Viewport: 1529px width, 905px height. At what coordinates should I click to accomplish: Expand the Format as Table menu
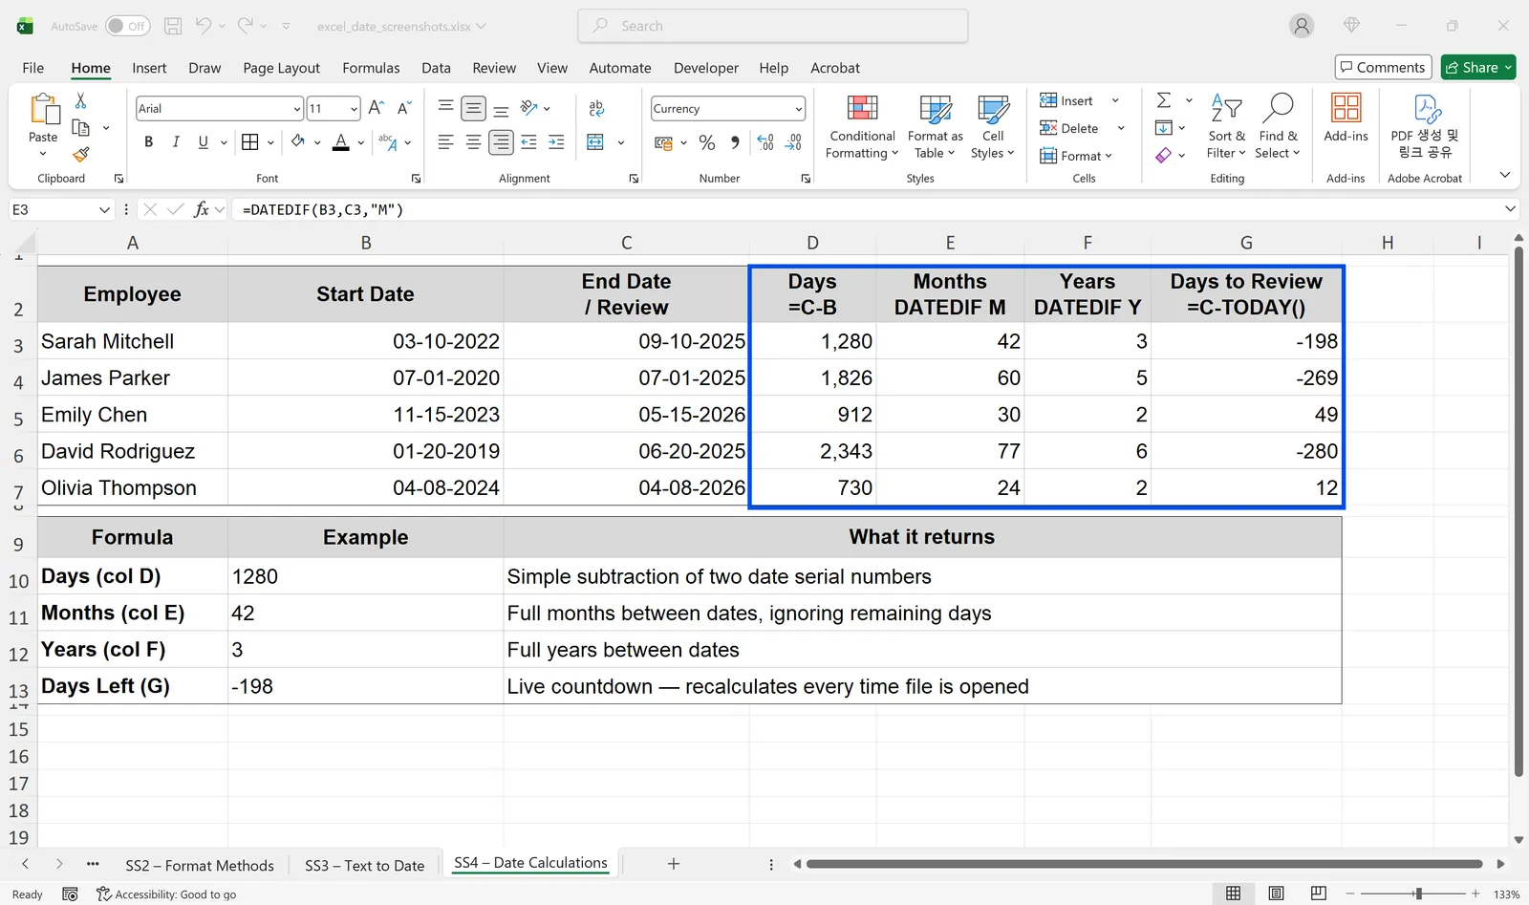(x=935, y=127)
